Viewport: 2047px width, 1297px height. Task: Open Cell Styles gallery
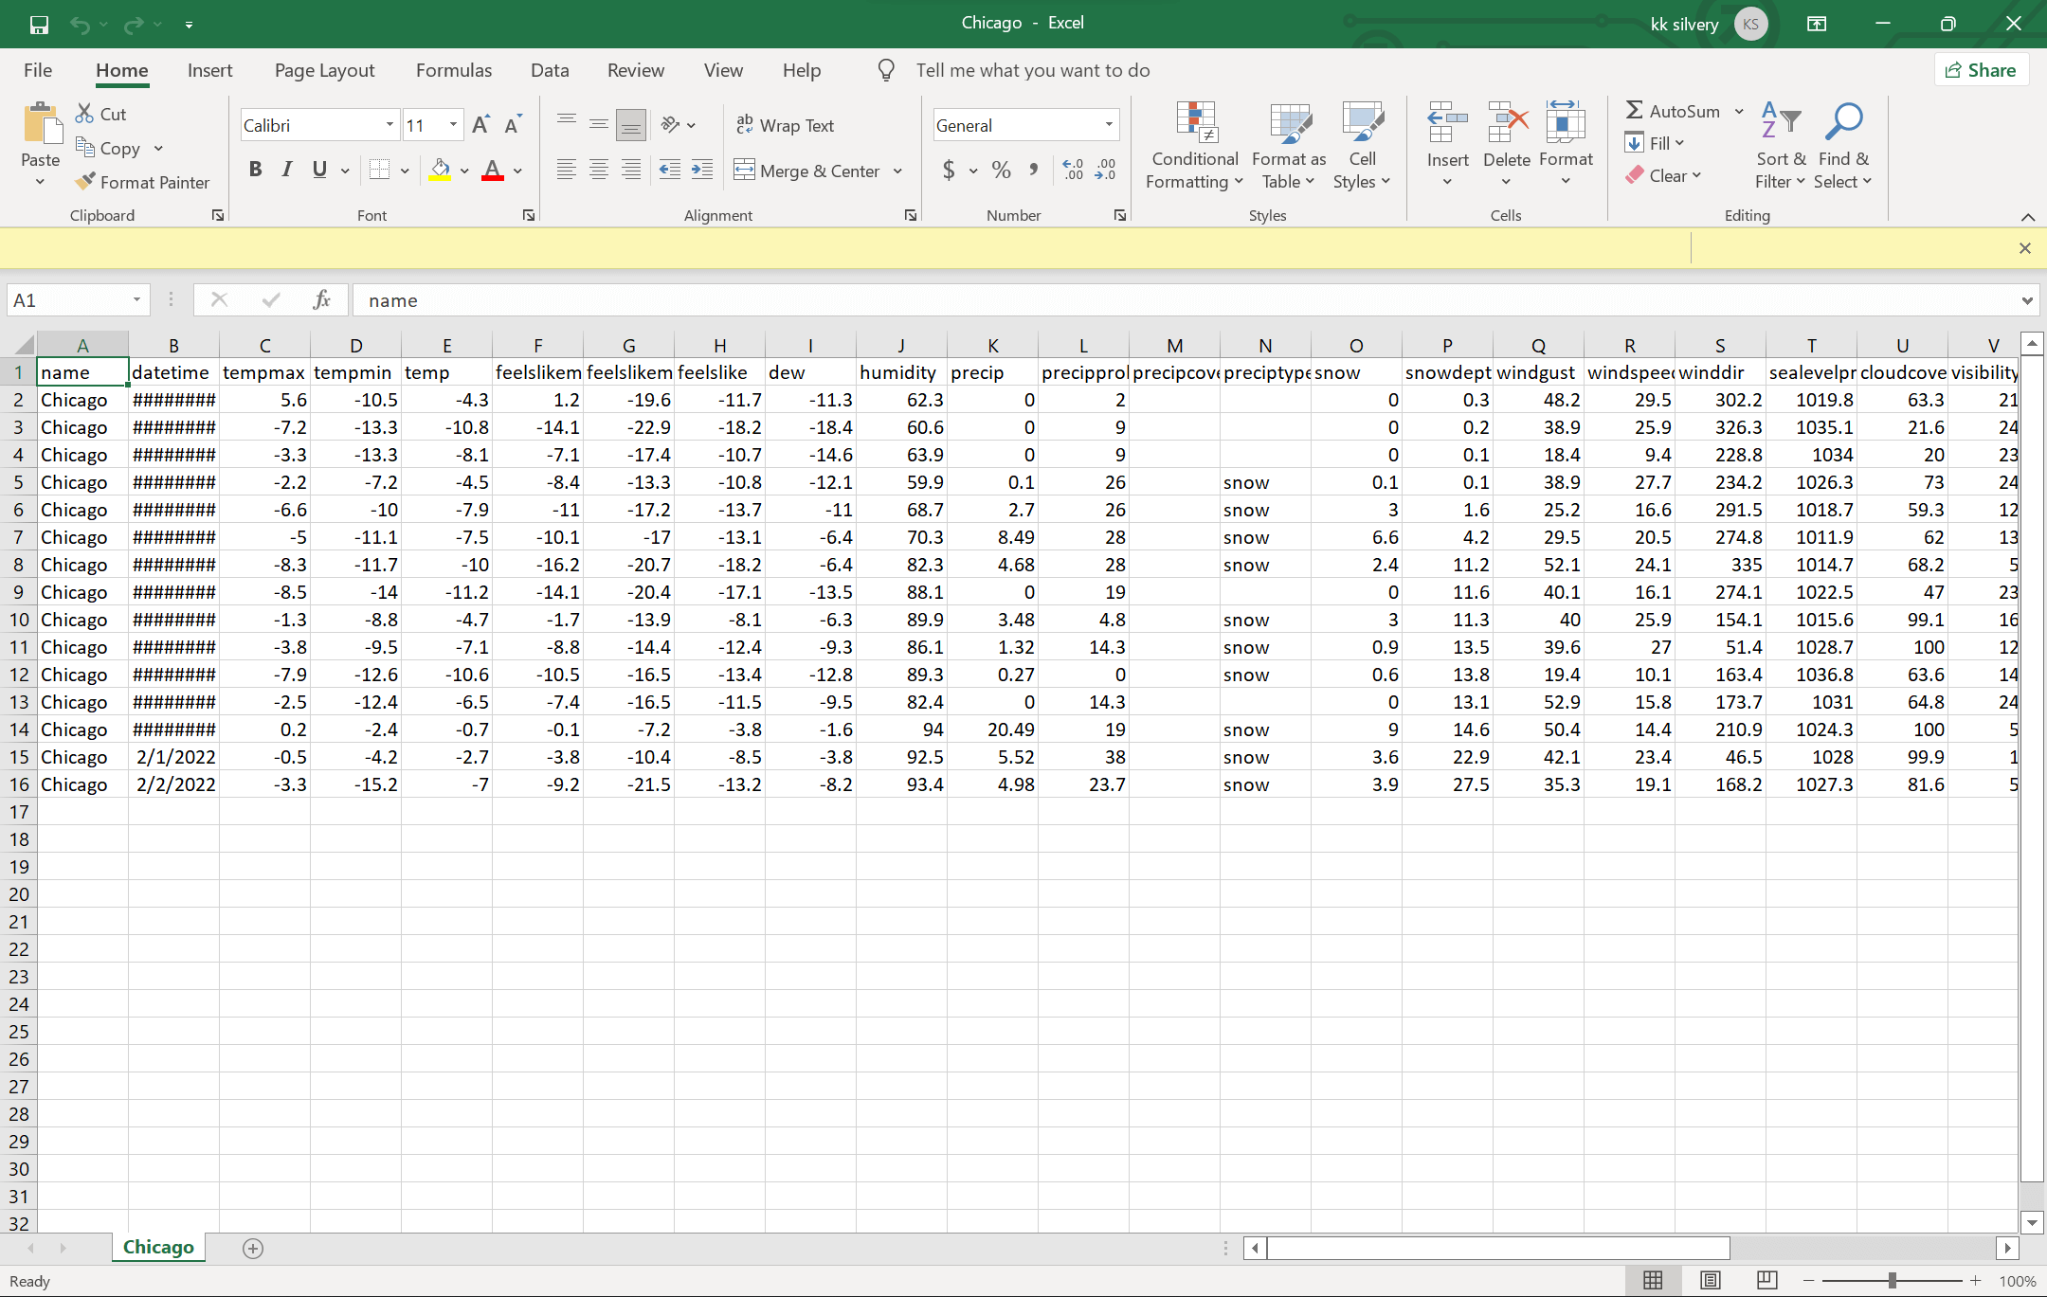pyautogui.click(x=1362, y=147)
